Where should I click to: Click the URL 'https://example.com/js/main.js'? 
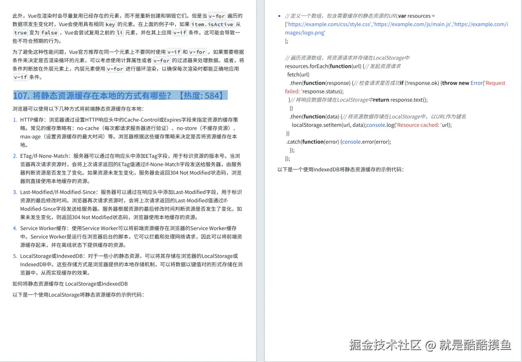pos(413,24)
